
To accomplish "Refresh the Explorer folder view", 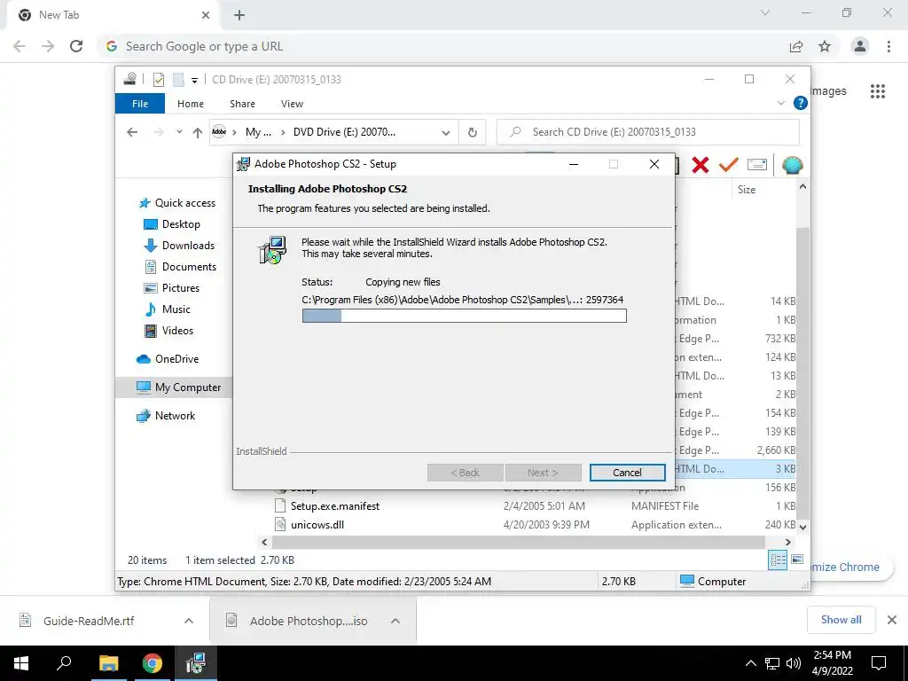I will [473, 132].
